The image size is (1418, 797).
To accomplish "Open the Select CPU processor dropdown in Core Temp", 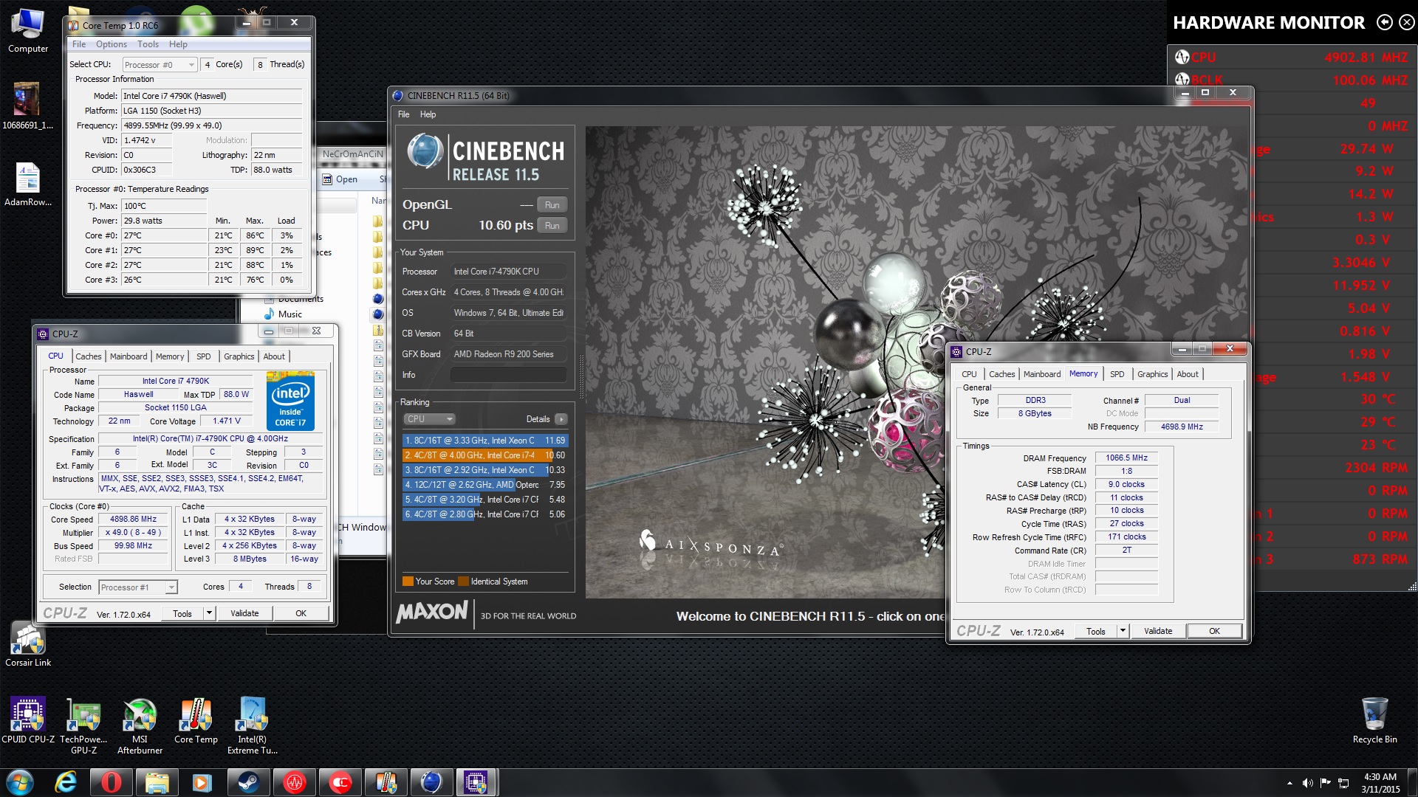I will (x=160, y=65).
